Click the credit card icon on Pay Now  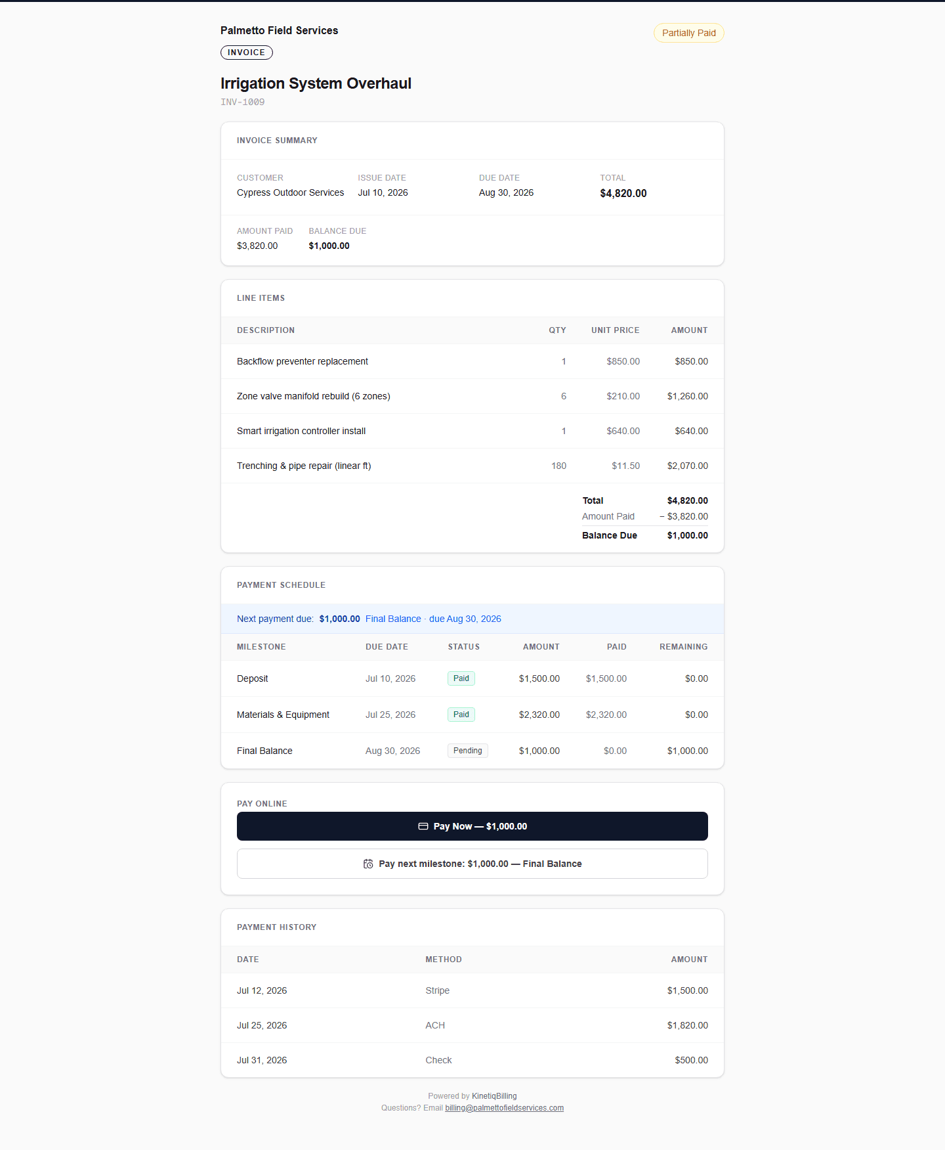423,826
